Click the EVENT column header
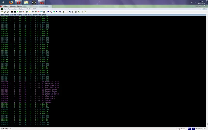208x130 pixels. pyautogui.click(x=44, y=15)
